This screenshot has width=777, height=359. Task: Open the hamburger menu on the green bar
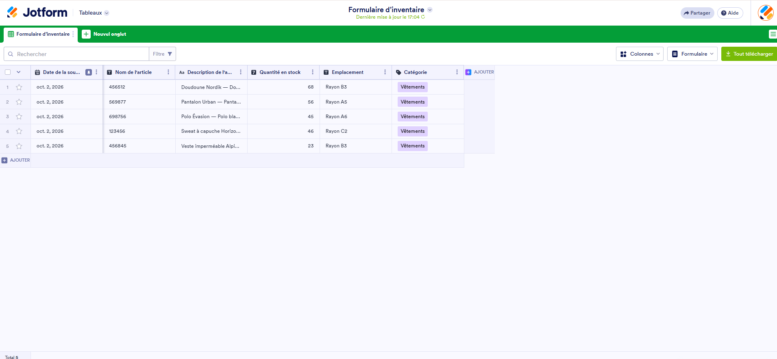773,34
